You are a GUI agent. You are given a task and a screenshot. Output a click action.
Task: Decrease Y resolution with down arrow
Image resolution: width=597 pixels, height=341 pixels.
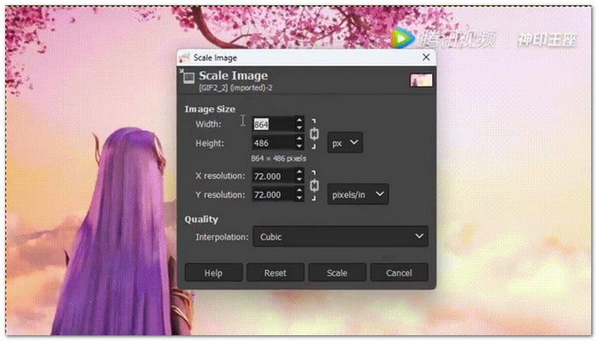299,199
